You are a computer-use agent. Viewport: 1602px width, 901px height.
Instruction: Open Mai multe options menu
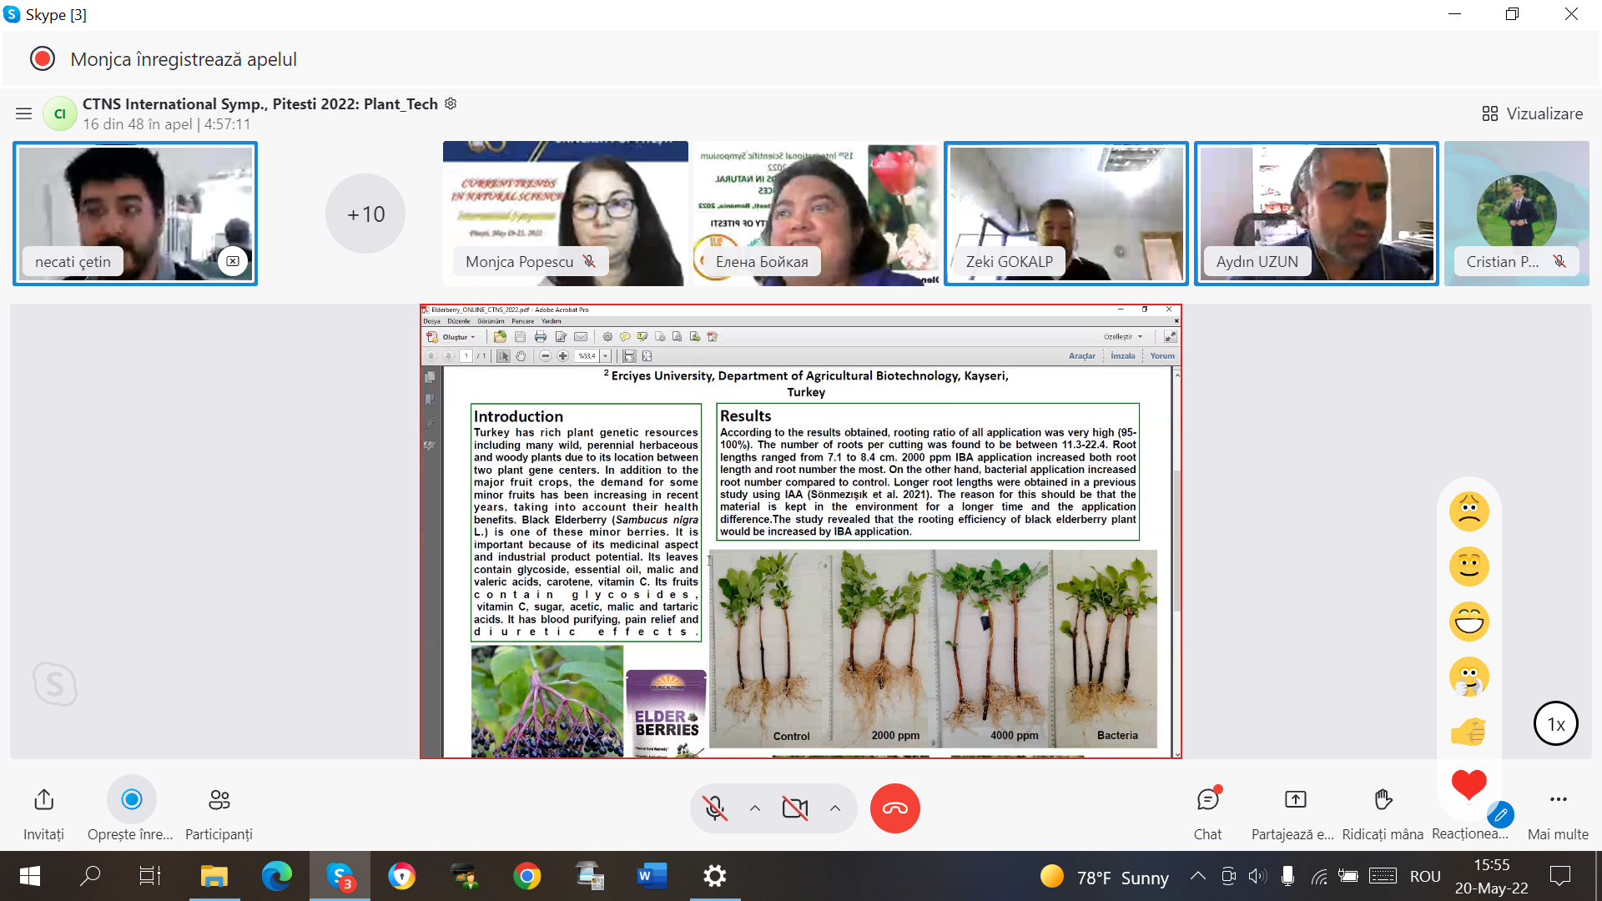pyautogui.click(x=1558, y=800)
